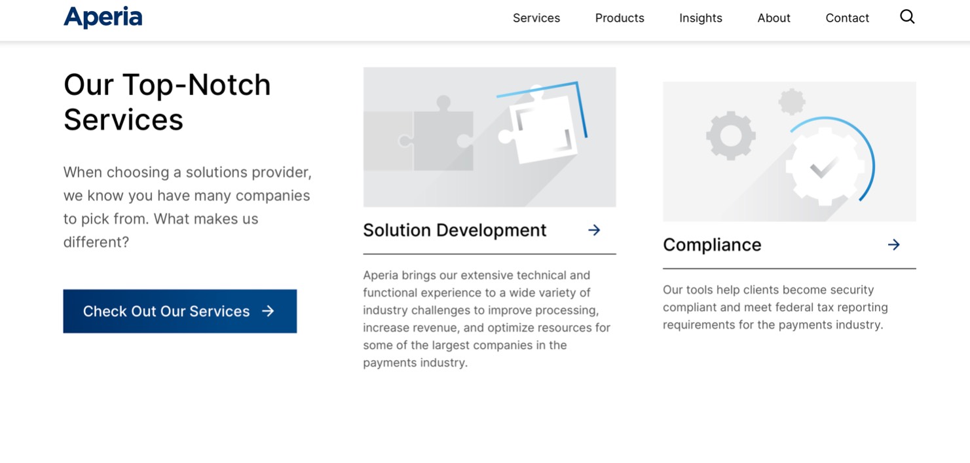Click the gears Compliance image
Screen dimensions: 970x463
click(789, 151)
